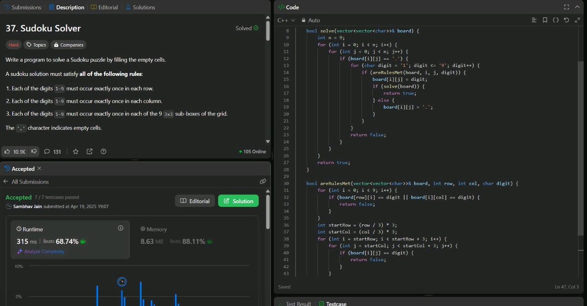The height and width of the screenshot is (306, 587).
Task: Click the Auto lock setting
Action: [x=311, y=20]
